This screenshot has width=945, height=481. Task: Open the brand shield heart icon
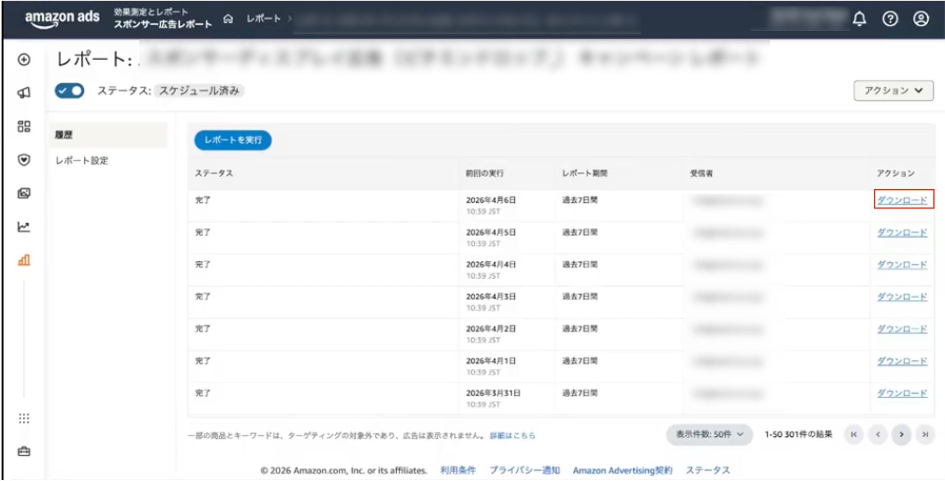pyautogui.click(x=24, y=160)
